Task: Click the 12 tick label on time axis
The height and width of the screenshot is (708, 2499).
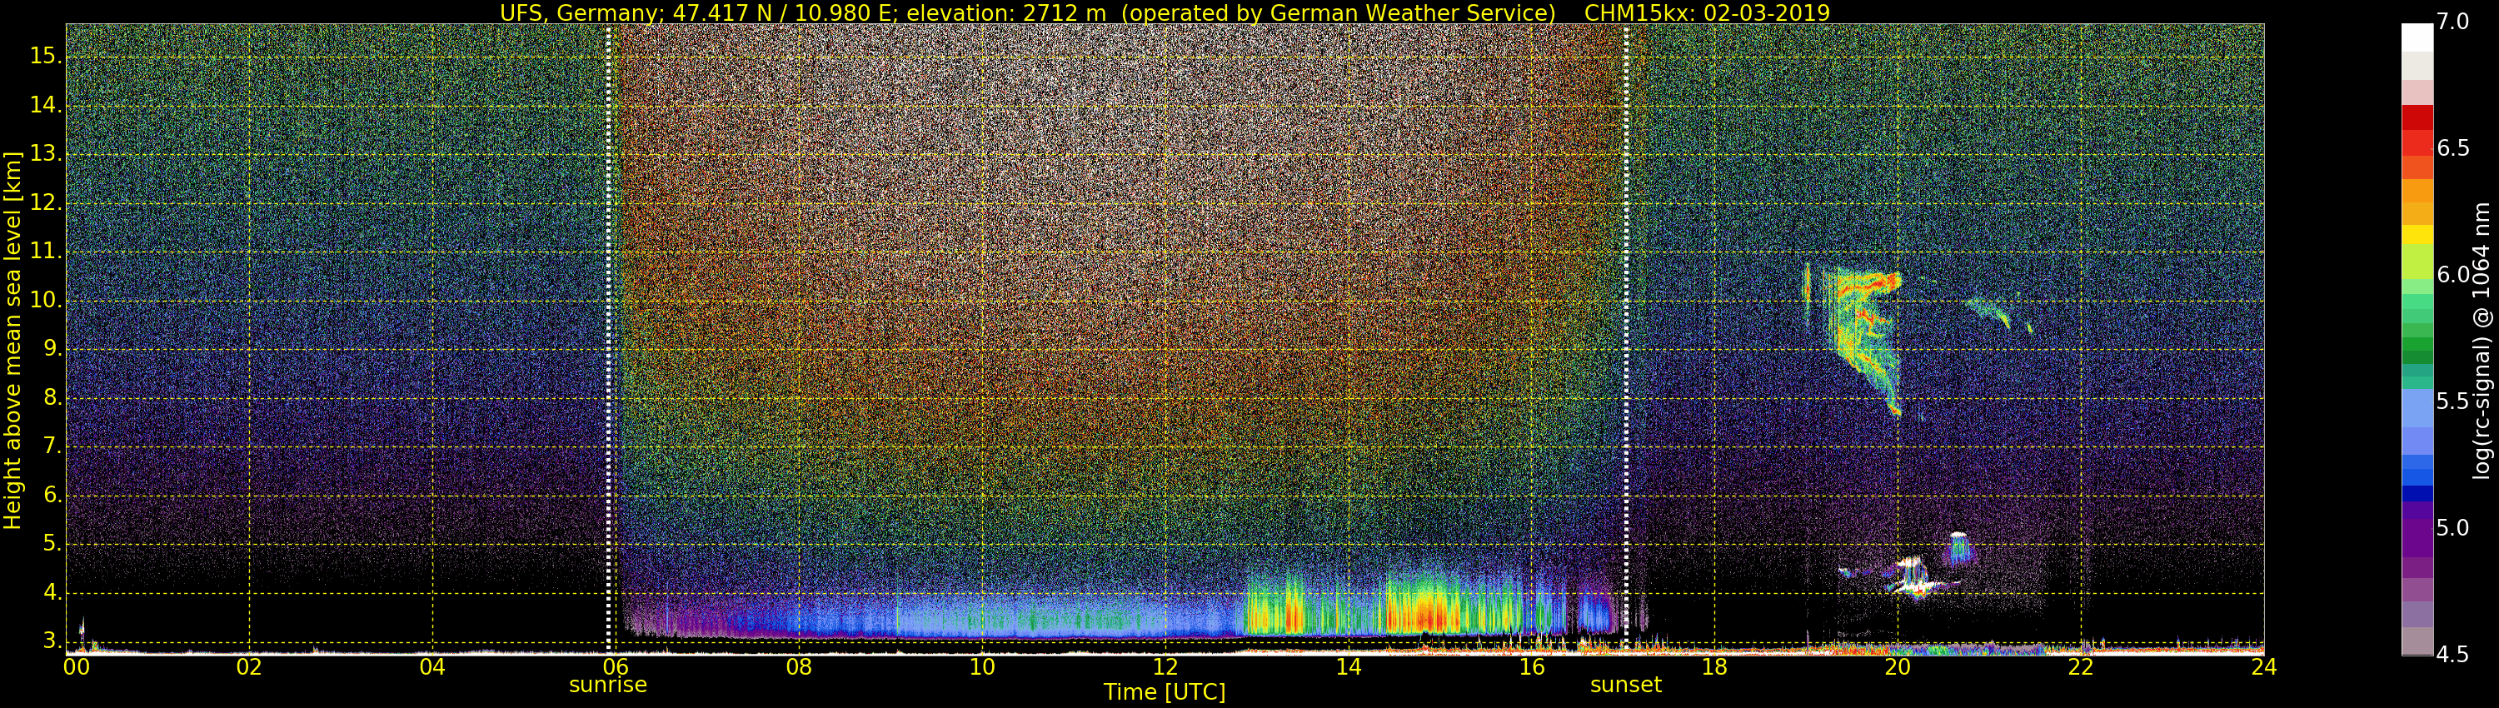Action: coord(1165,667)
